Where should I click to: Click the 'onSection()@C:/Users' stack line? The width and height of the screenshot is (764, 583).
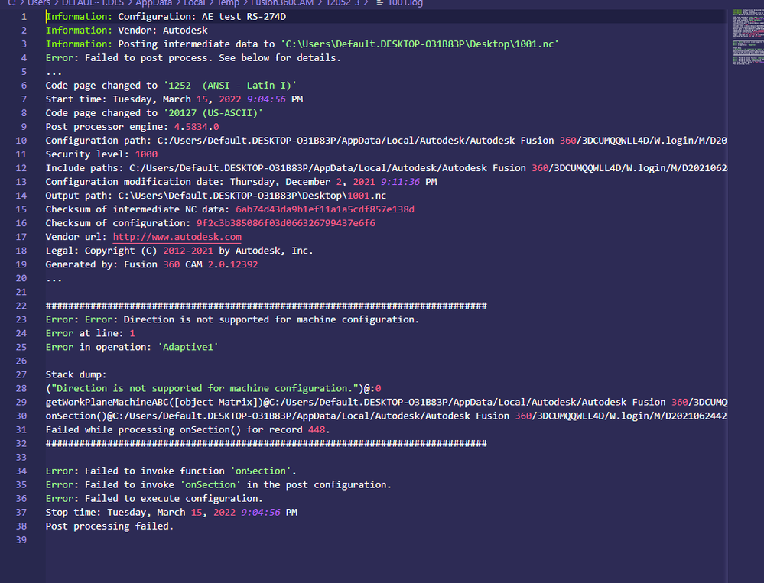coord(386,416)
